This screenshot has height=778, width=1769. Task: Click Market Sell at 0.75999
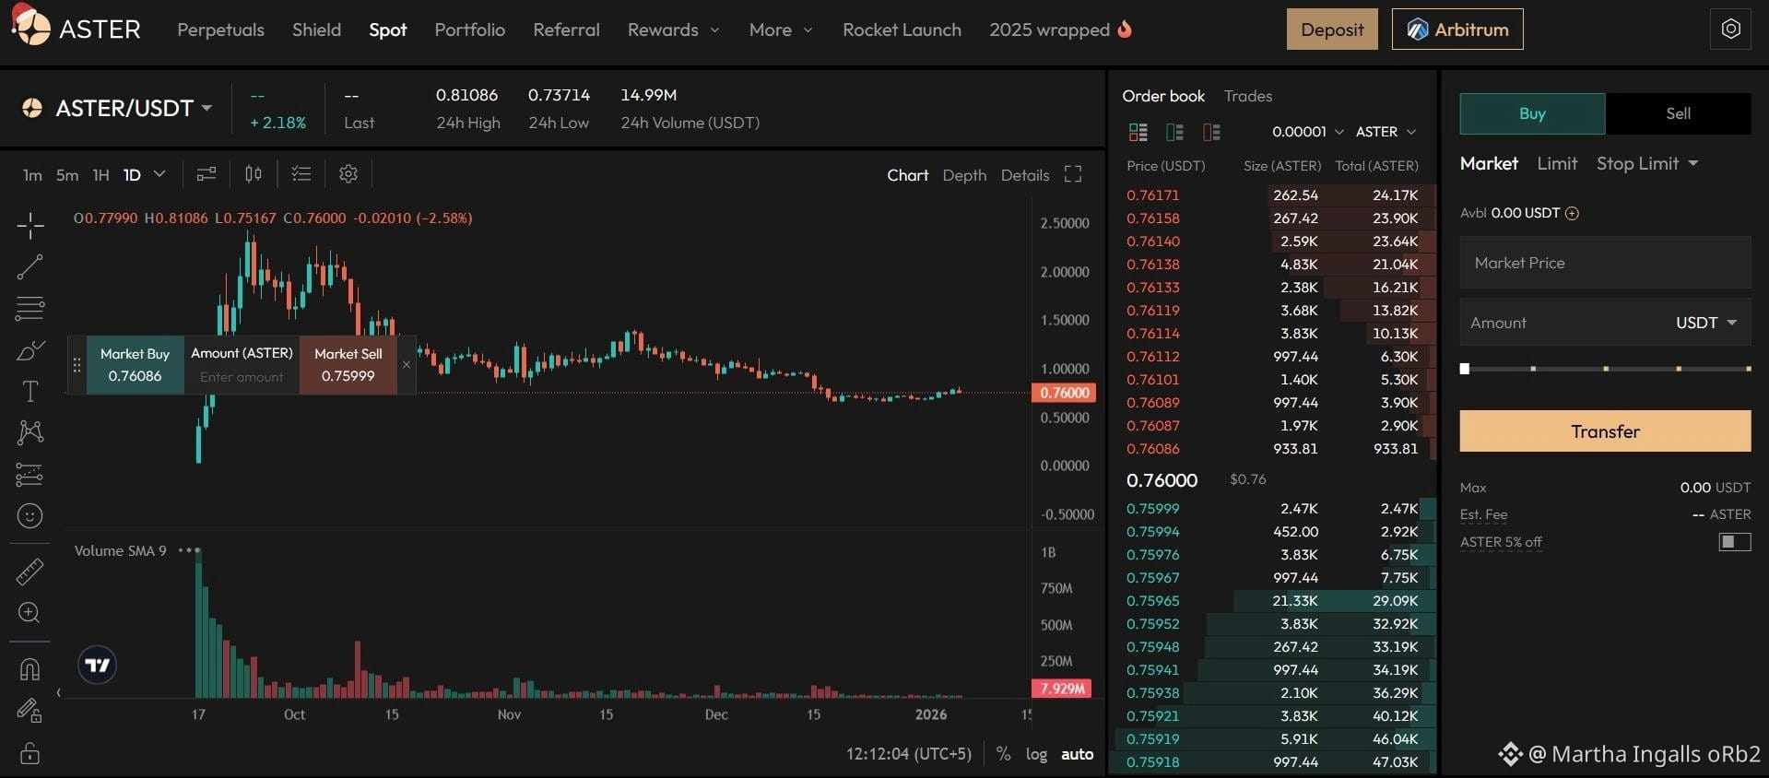(348, 365)
